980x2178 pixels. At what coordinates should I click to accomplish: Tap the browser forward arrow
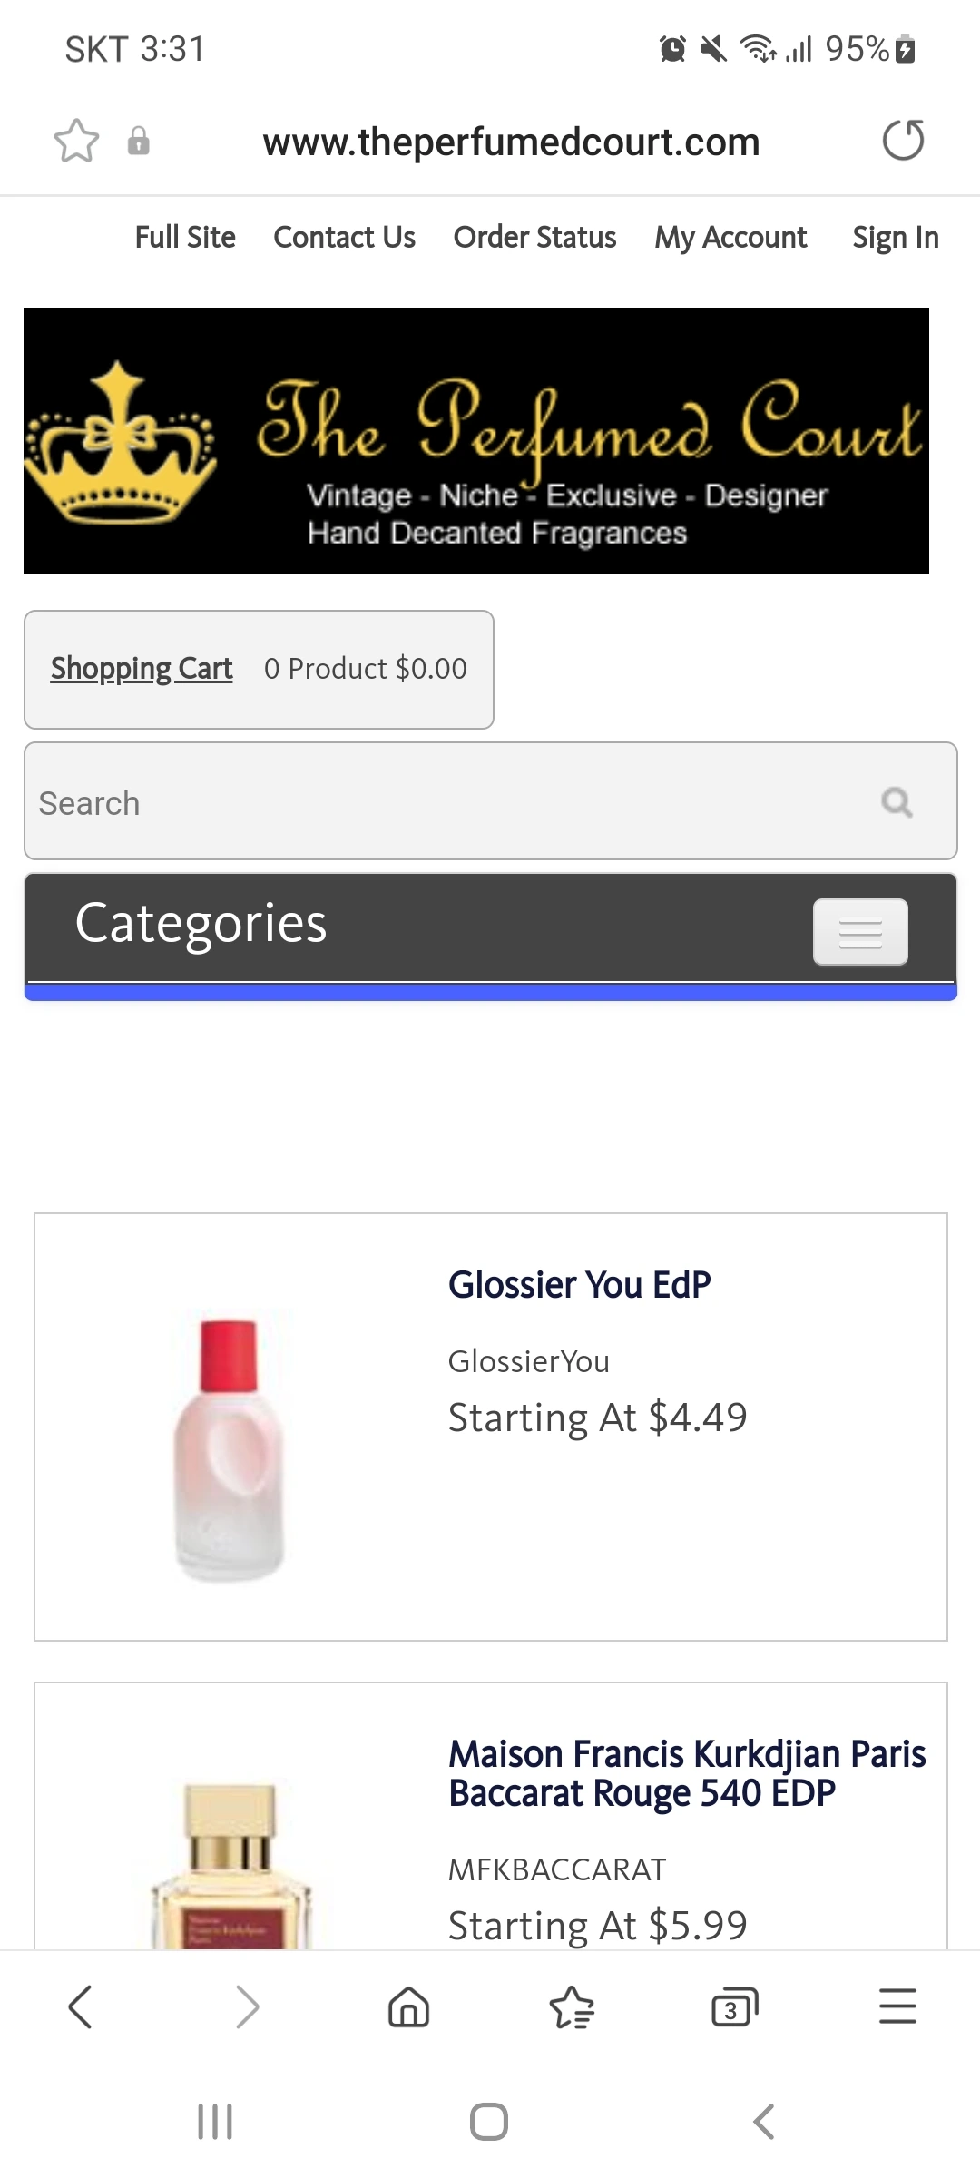pyautogui.click(x=246, y=2006)
